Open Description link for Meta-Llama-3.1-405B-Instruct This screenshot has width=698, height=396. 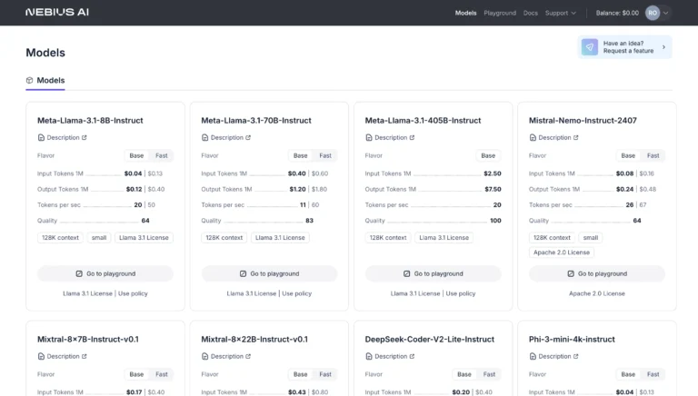pyautogui.click(x=390, y=137)
